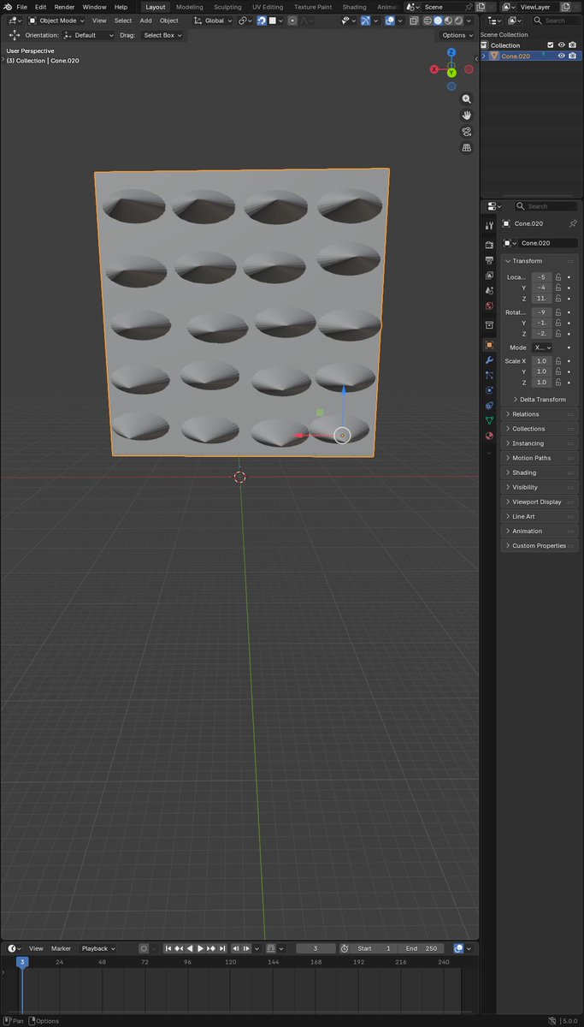The height and width of the screenshot is (1027, 584).
Task: Expand the Custom Properties panel
Action: click(x=540, y=545)
